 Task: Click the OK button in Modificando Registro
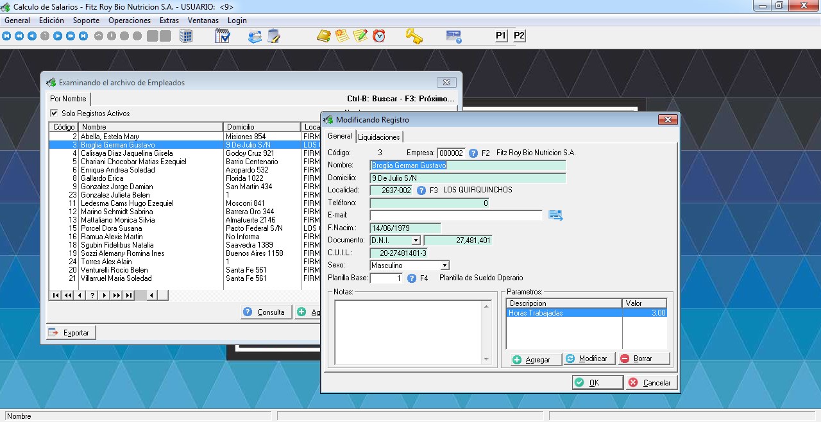597,382
